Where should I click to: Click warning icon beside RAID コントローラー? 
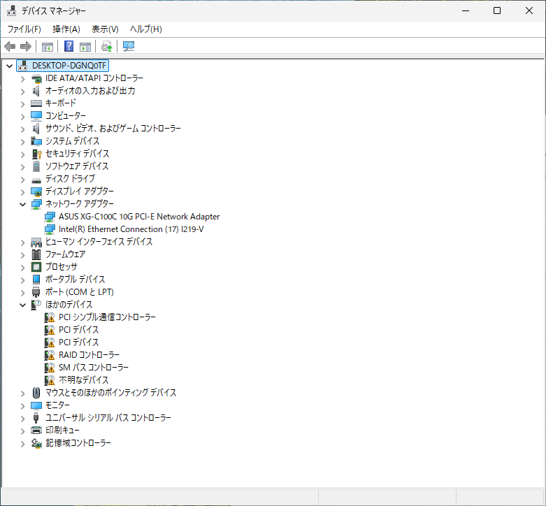pyautogui.click(x=50, y=355)
